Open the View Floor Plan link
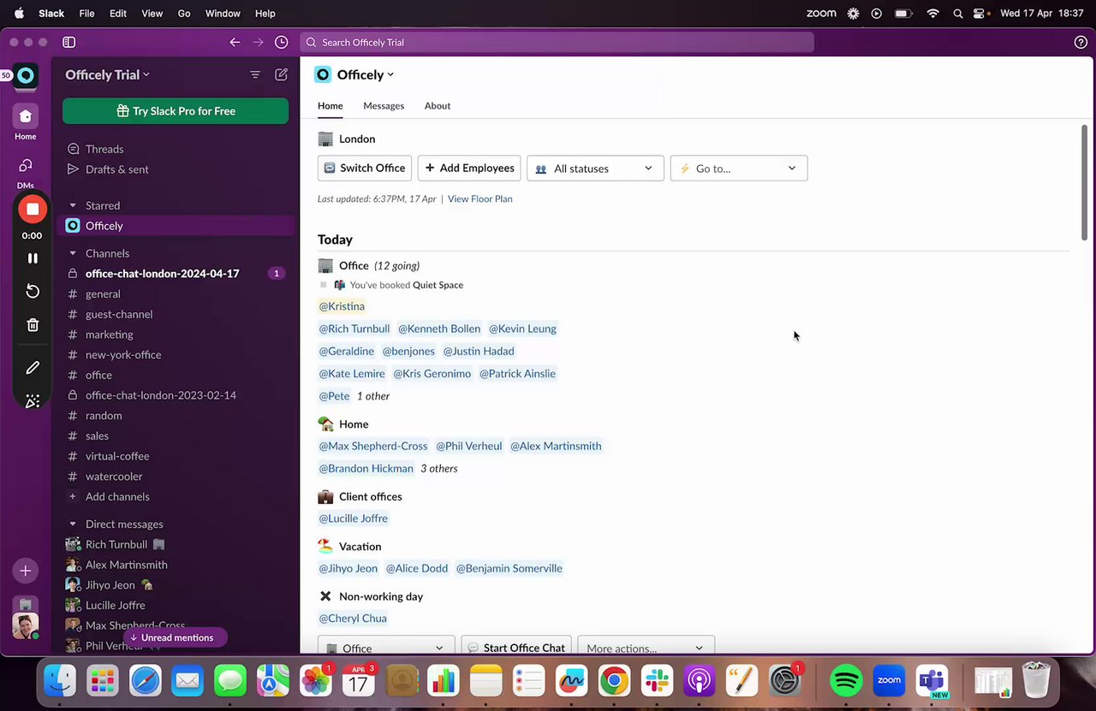This screenshot has height=711, width=1096. pyautogui.click(x=479, y=198)
